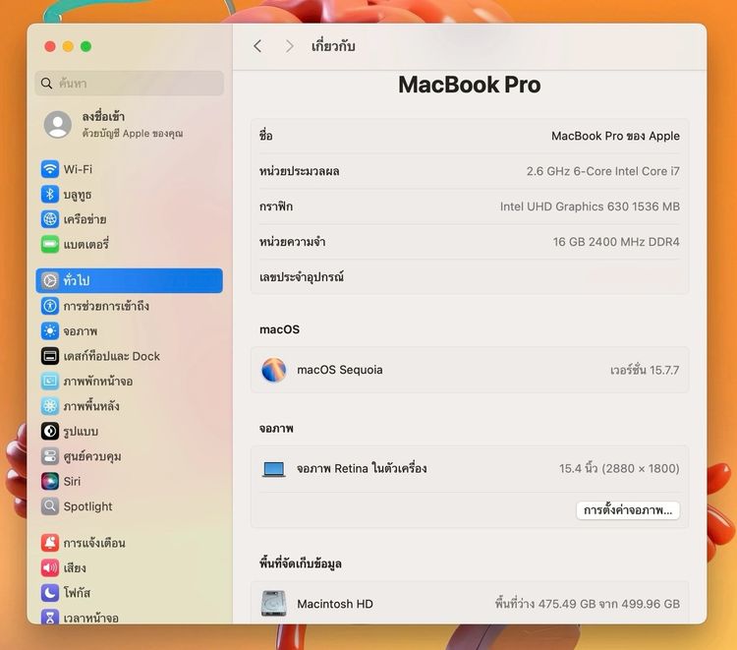Open the Bluetooth (บลูทูธ) icon
737x650 pixels.
[x=50, y=194]
